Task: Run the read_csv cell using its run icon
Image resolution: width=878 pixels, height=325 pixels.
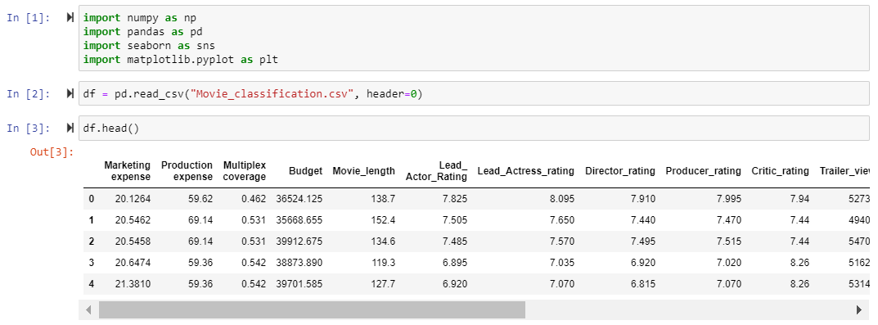Action: [70, 93]
